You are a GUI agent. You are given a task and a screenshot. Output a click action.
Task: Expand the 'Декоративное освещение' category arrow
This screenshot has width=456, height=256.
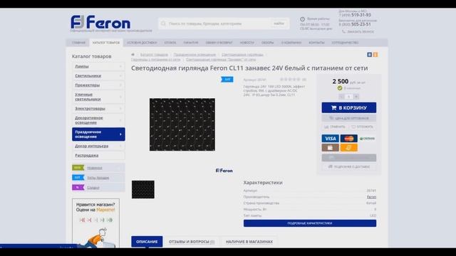[x=120, y=120]
